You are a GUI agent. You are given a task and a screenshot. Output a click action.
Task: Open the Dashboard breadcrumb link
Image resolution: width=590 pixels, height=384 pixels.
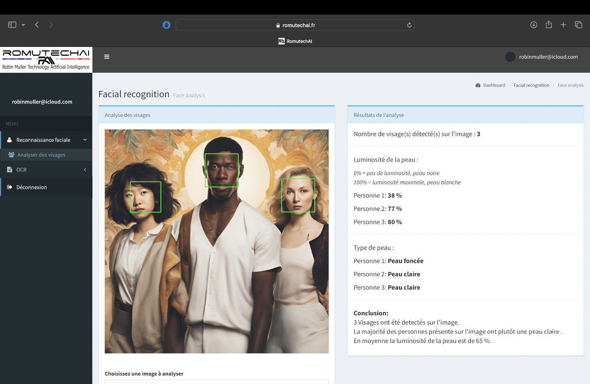494,85
